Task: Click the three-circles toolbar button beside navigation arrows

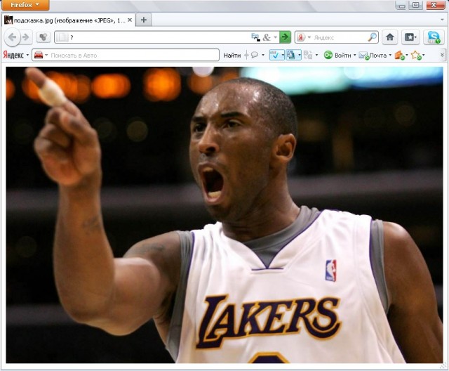Action: point(43,37)
